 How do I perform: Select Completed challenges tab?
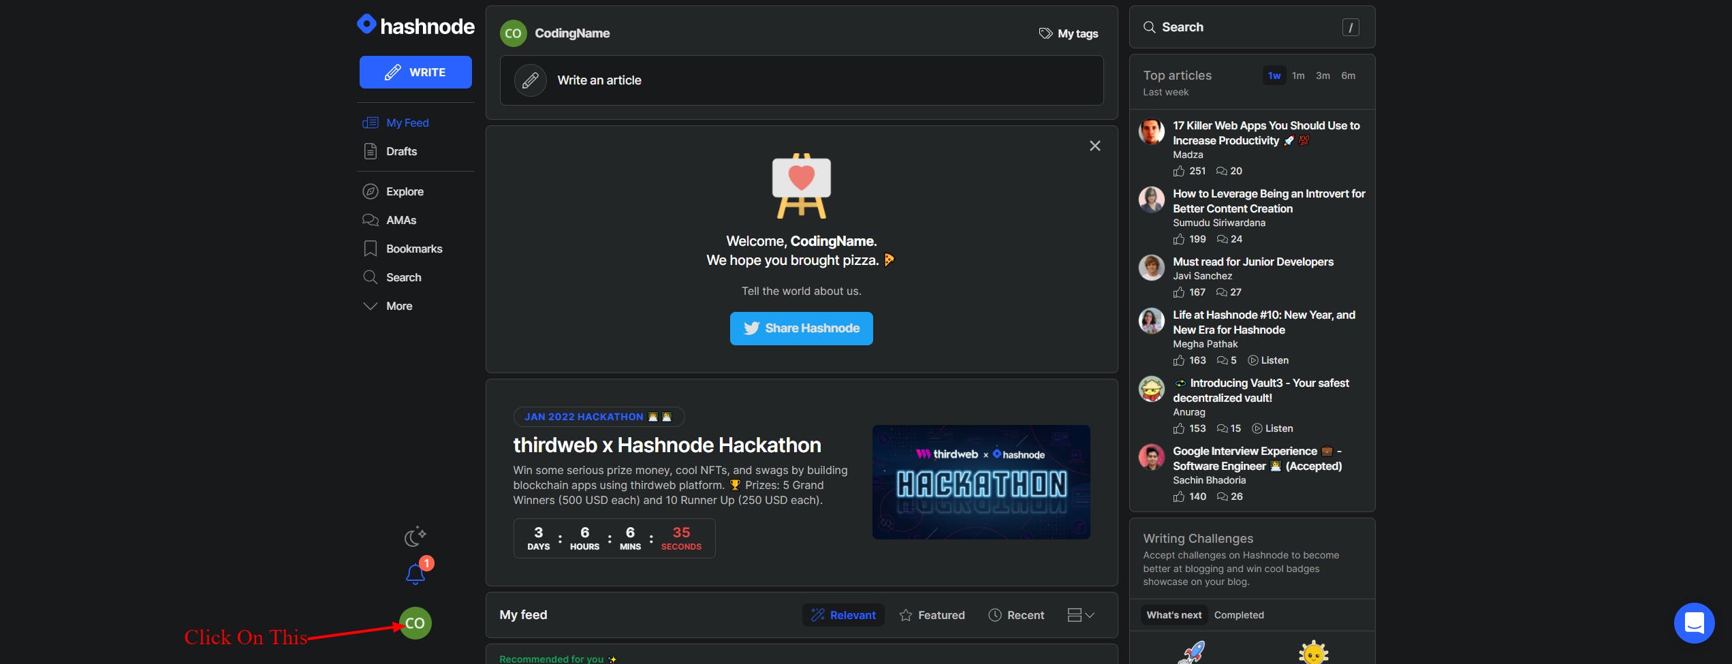(x=1239, y=615)
